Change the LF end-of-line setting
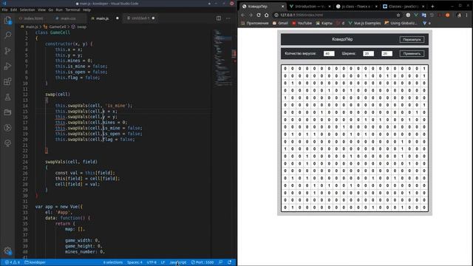The width and height of the screenshot is (473, 266). [163, 262]
